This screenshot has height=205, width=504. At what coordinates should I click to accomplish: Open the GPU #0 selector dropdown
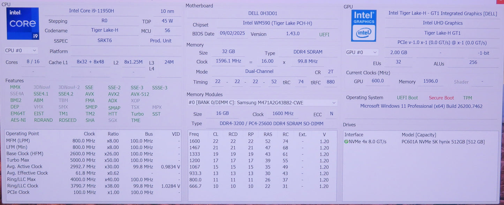[x=362, y=52]
